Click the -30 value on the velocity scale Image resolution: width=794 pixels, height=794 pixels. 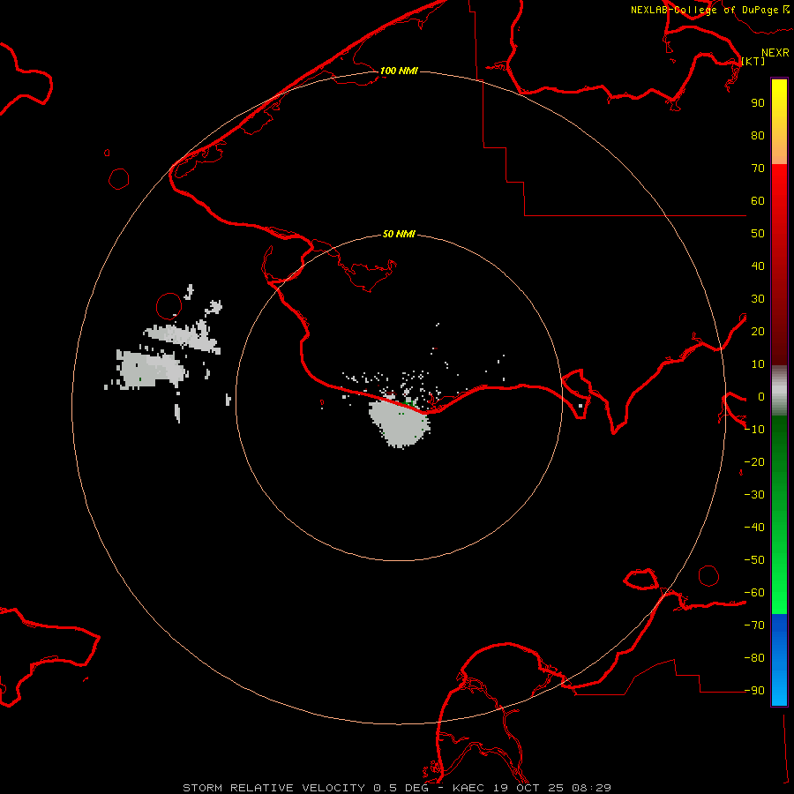coord(754,495)
